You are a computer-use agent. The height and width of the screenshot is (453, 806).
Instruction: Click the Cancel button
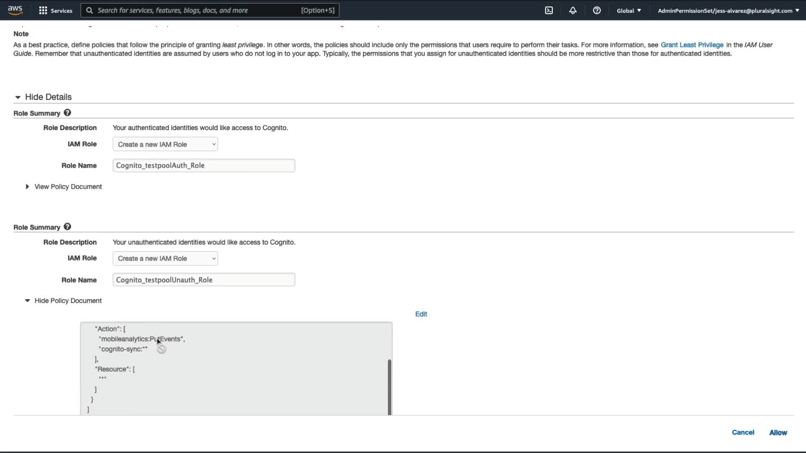click(x=743, y=432)
